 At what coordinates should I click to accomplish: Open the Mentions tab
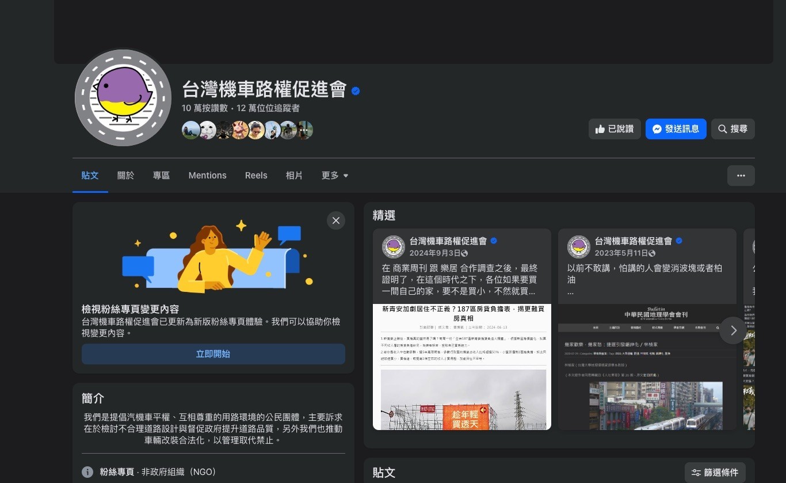207,176
